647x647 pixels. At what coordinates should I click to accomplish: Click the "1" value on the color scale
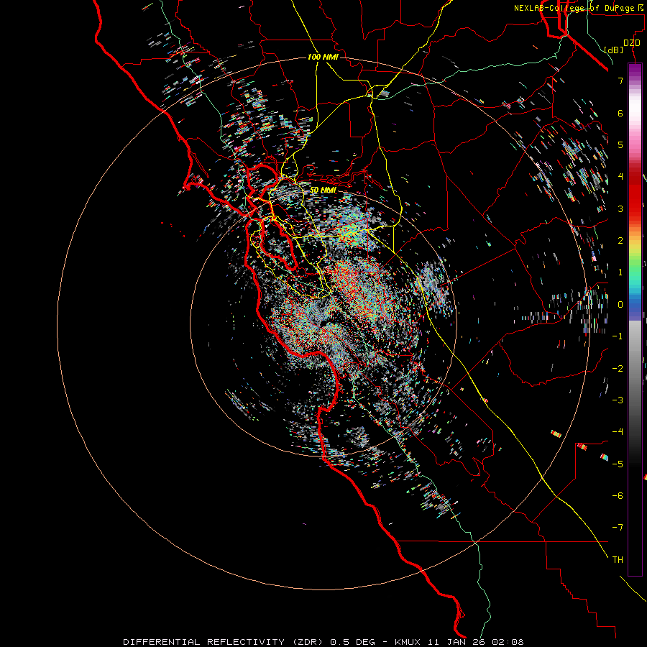[620, 272]
